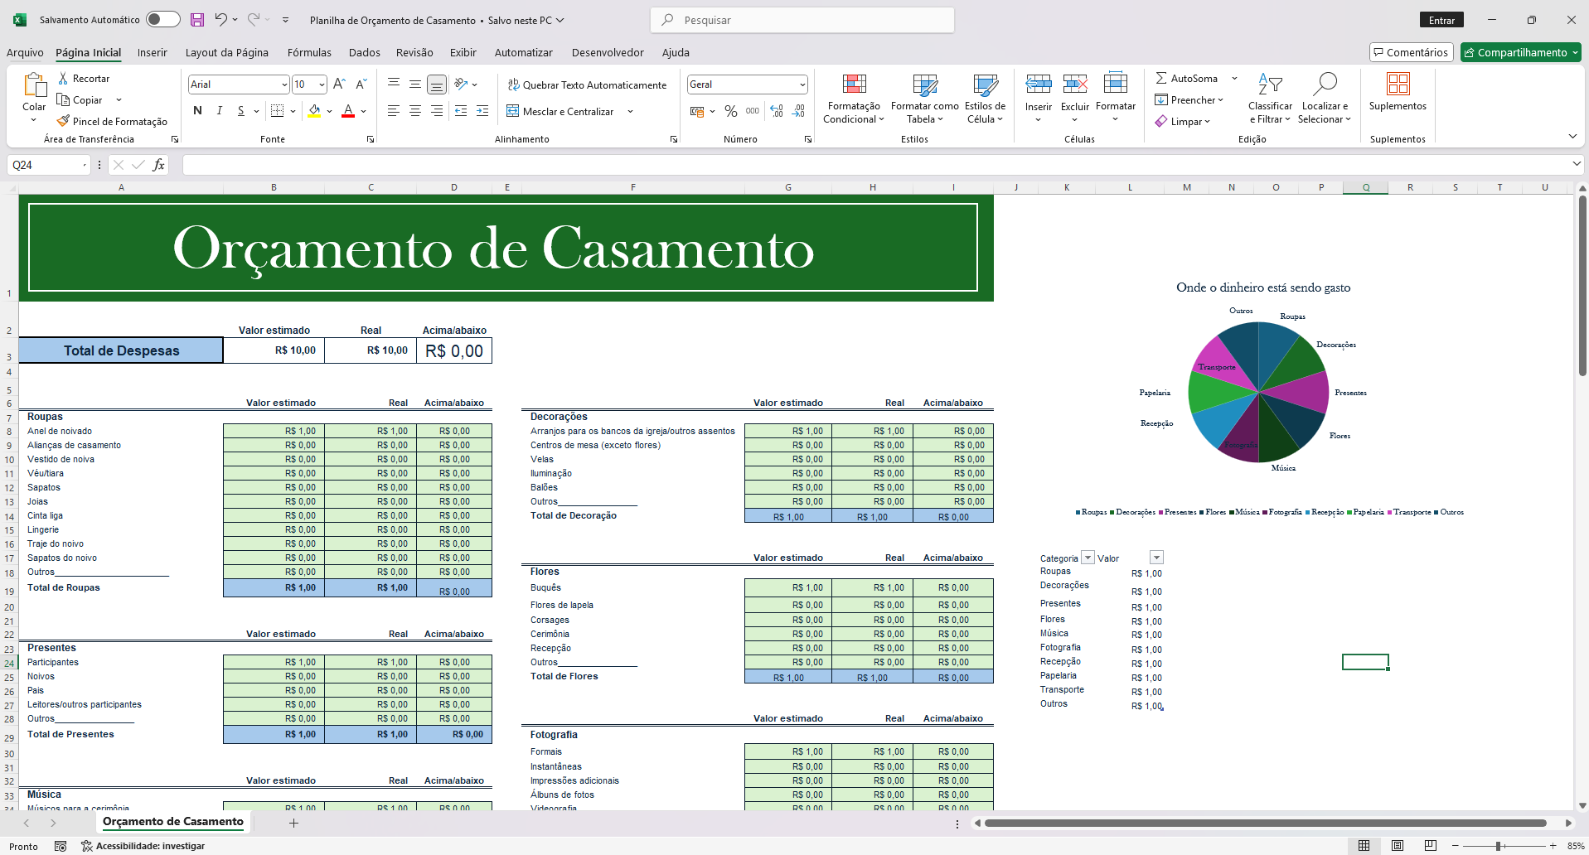Toggle thousands separator 000 style

pyautogui.click(x=753, y=110)
